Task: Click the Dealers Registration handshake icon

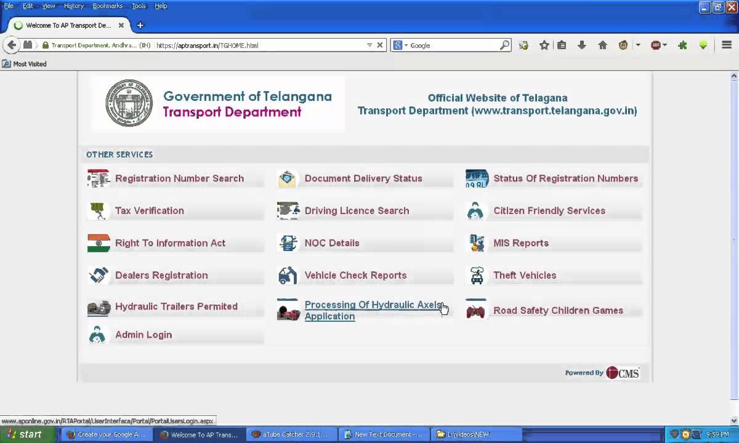Action: (99, 275)
